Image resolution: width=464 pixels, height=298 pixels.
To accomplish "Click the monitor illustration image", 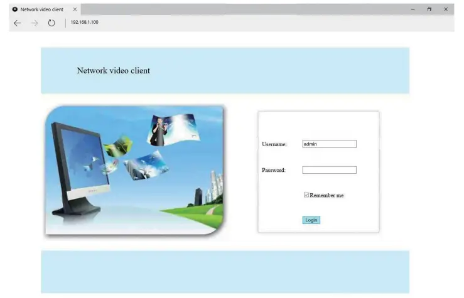I will tap(134, 171).
